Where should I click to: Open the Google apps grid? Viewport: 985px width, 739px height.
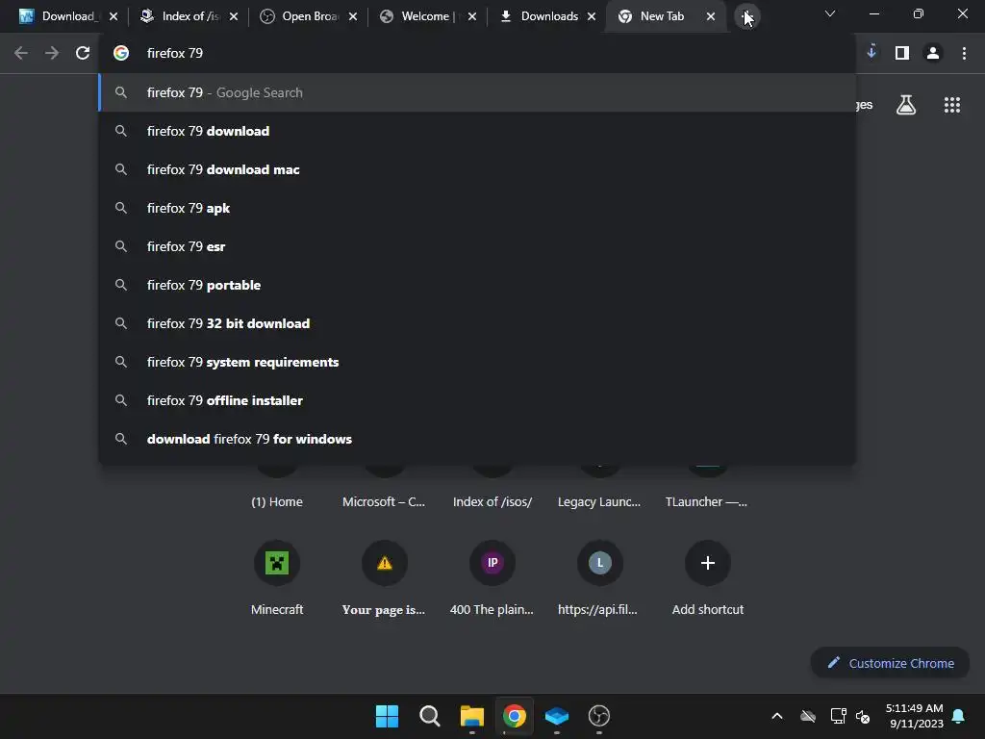pos(952,105)
